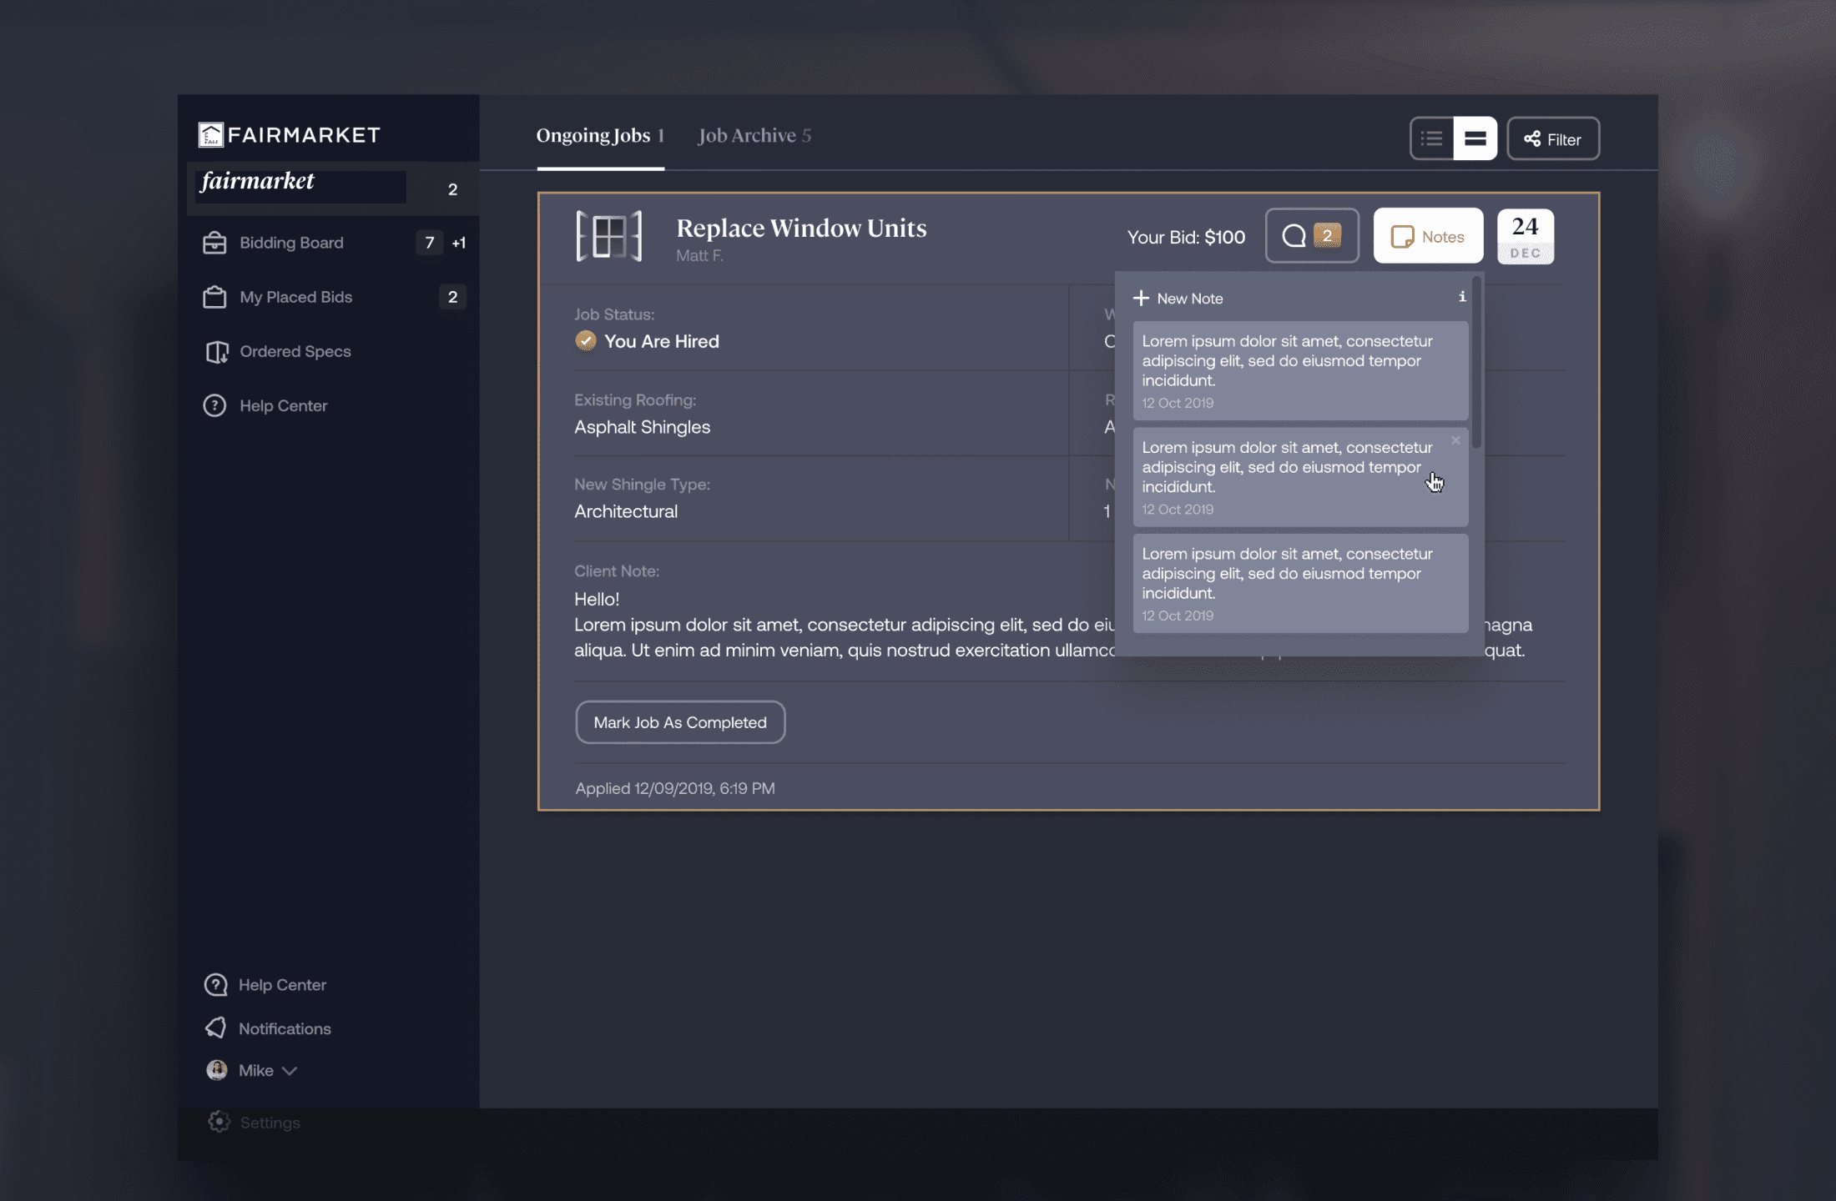Click the notes info icon

point(1461,297)
